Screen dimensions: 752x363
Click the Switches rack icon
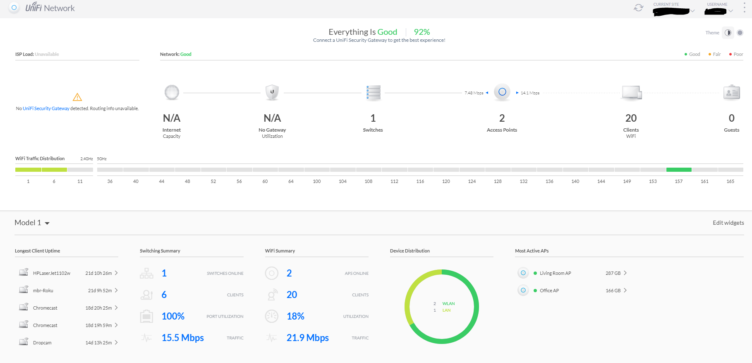373,93
